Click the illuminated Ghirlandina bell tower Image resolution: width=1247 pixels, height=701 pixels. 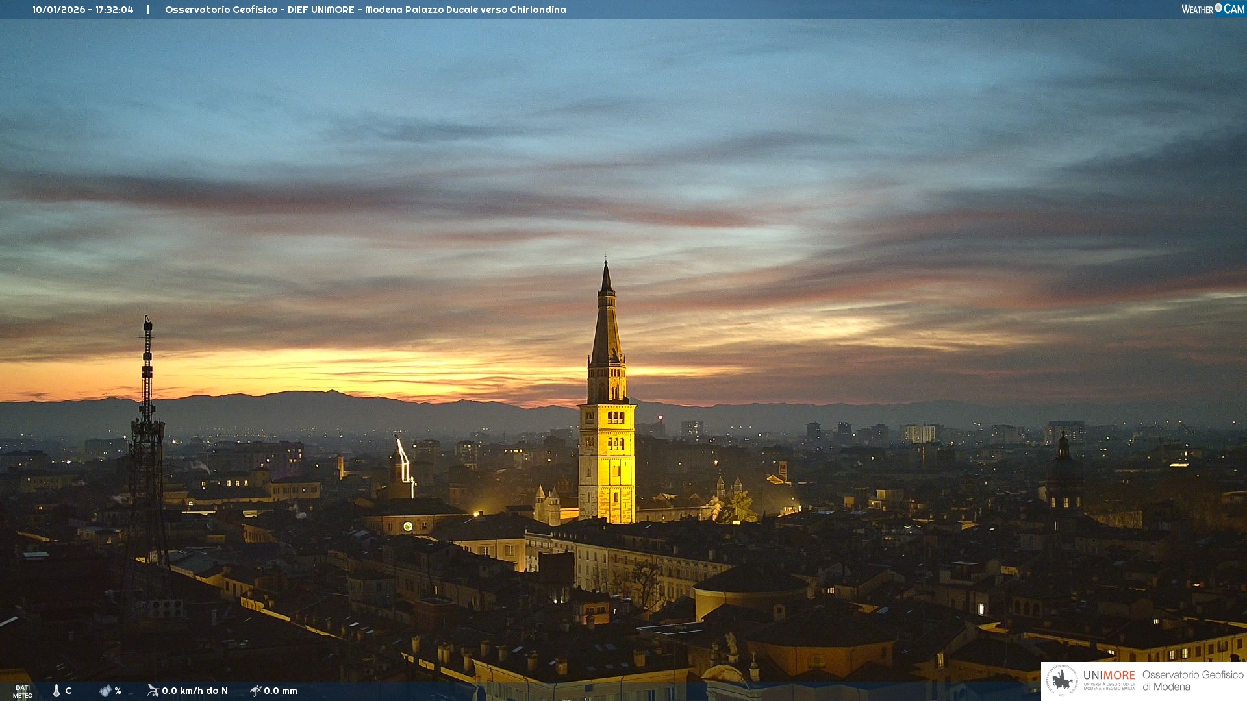[607, 461]
